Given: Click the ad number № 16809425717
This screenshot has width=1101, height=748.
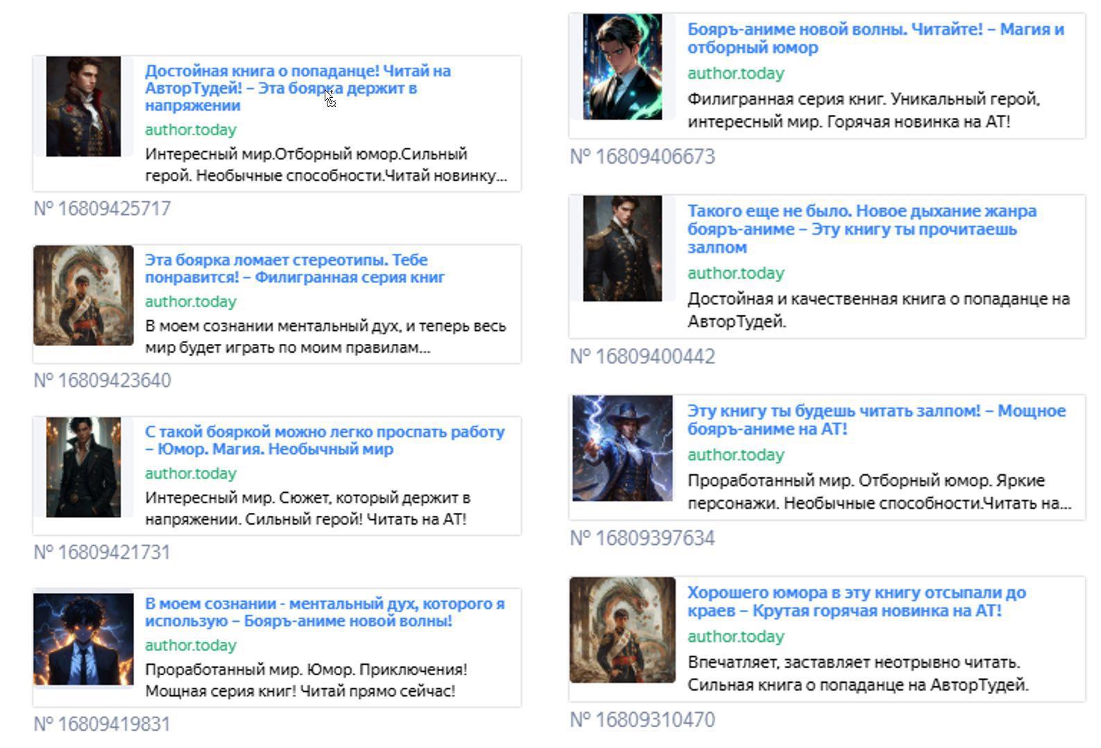Looking at the screenshot, I should 102,209.
